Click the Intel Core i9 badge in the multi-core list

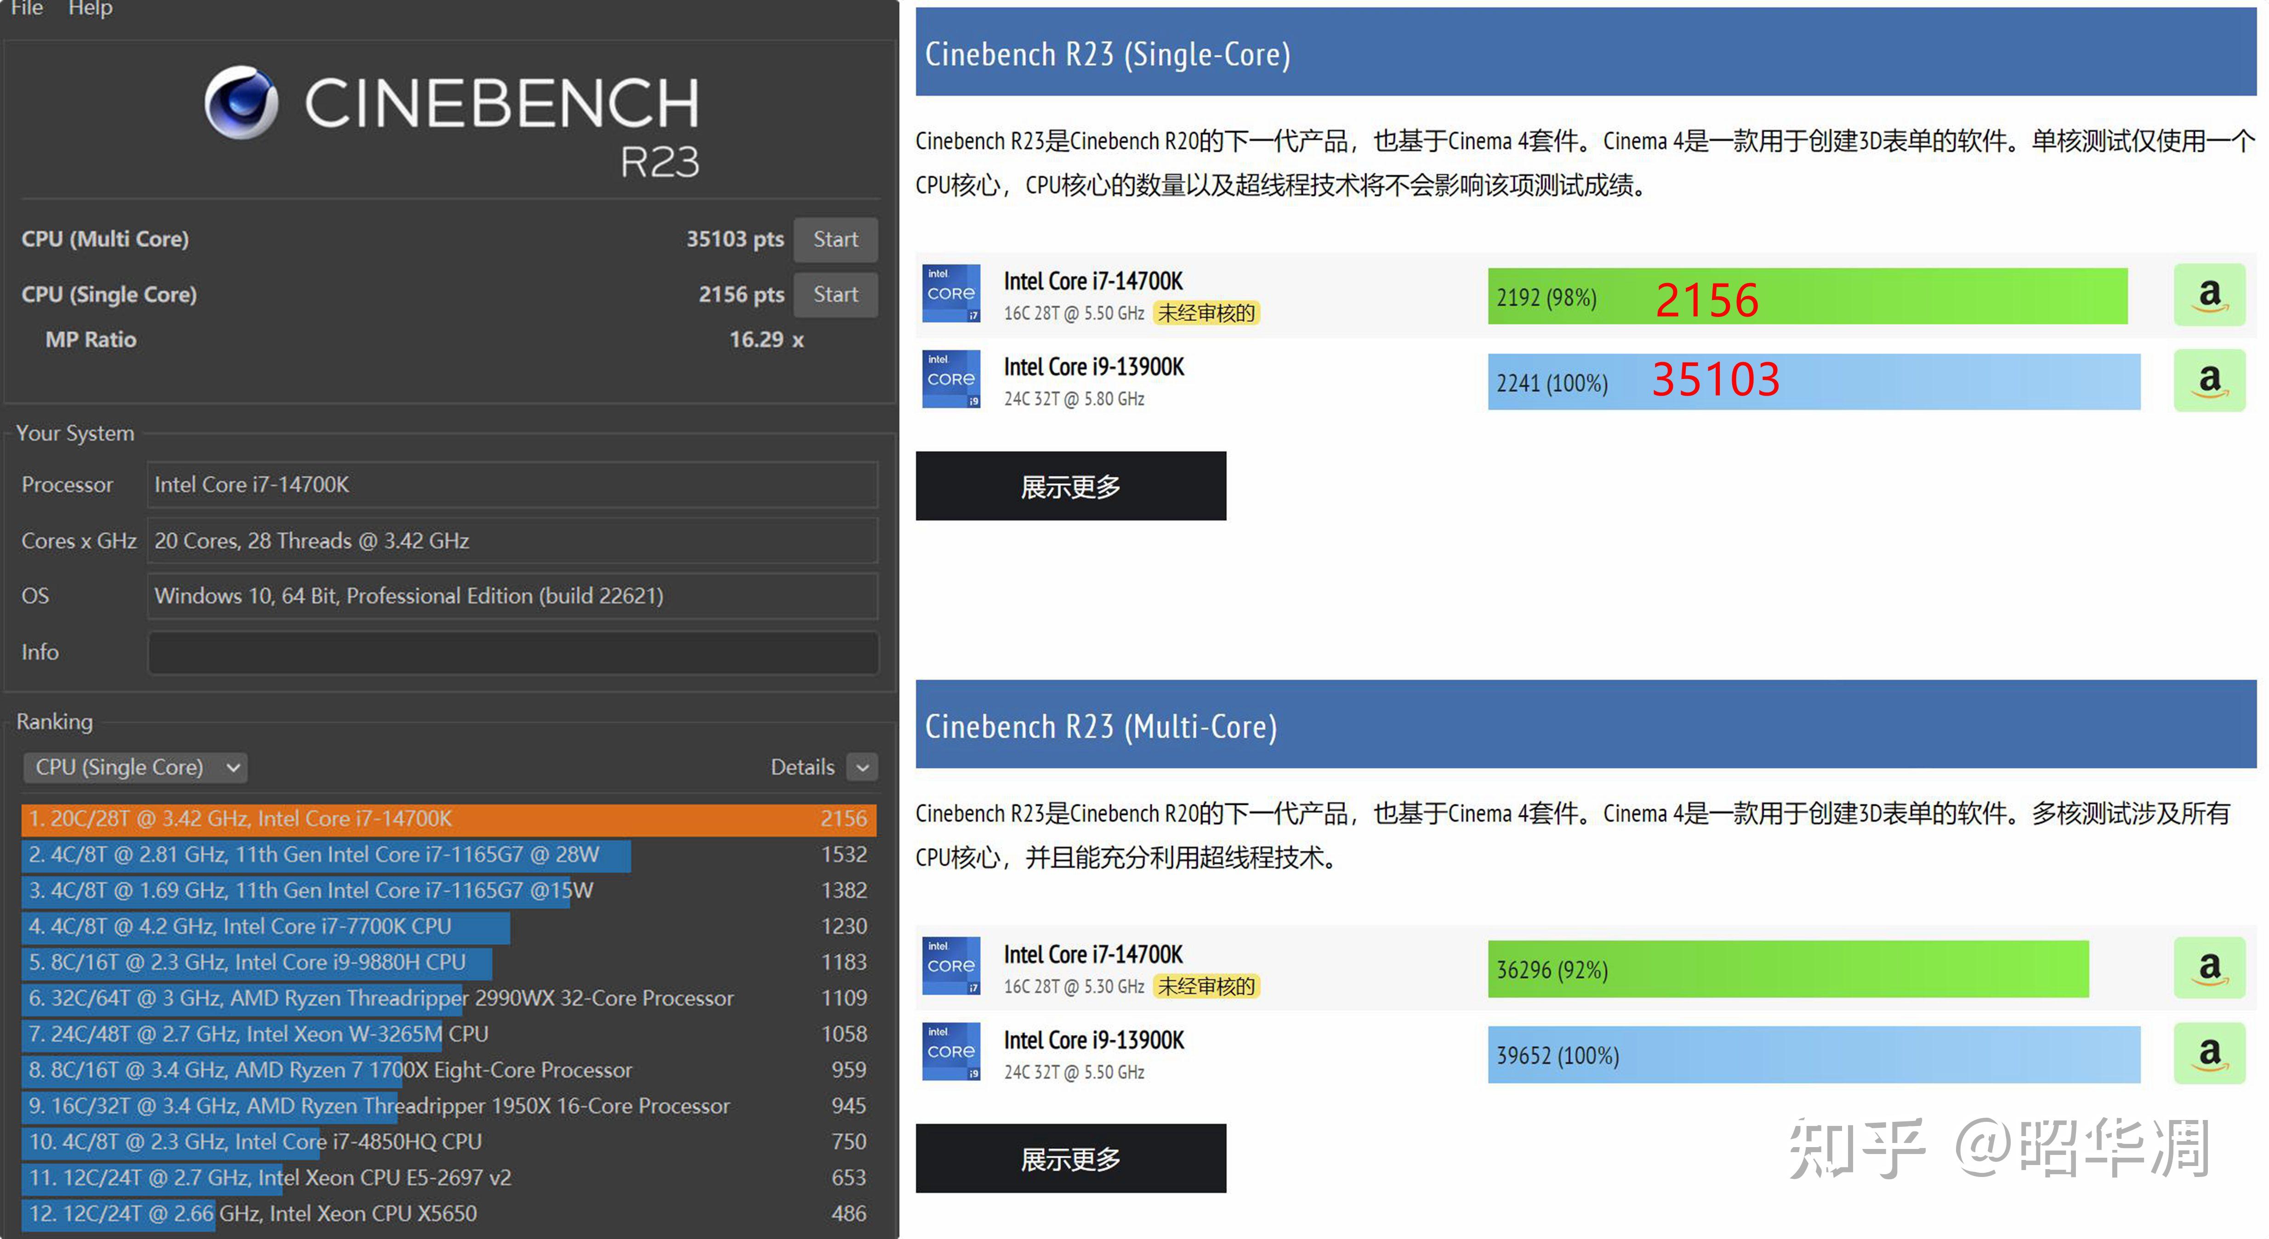950,1052
